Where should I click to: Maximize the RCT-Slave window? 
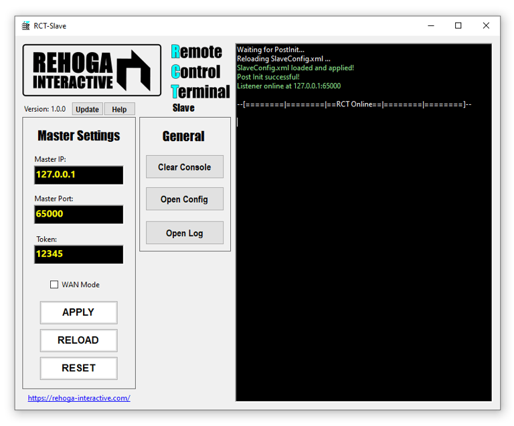point(458,25)
